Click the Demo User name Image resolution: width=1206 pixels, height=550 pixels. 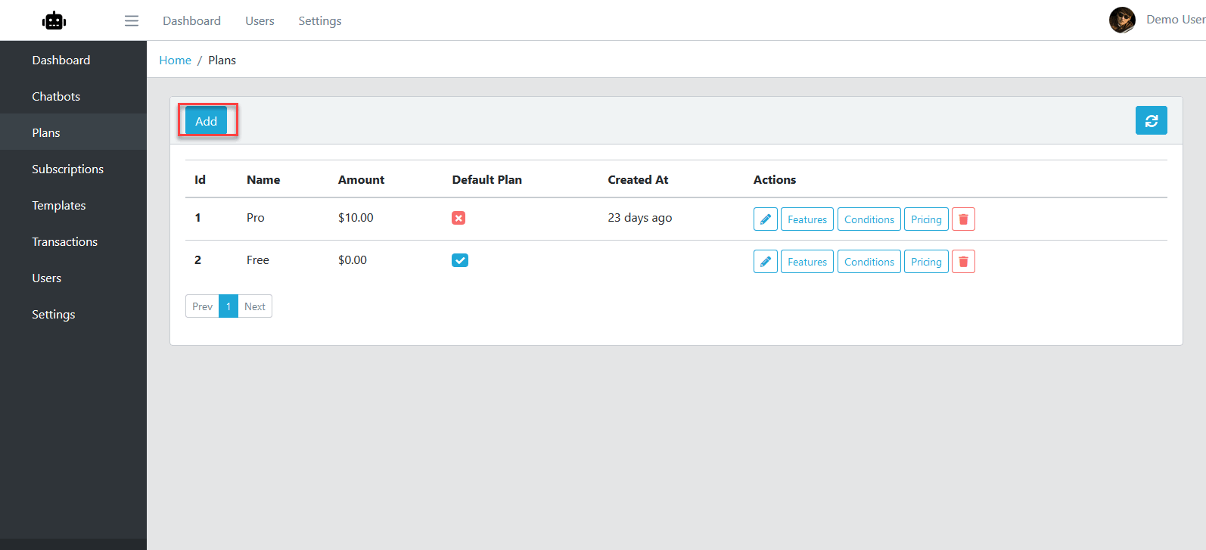click(1176, 20)
